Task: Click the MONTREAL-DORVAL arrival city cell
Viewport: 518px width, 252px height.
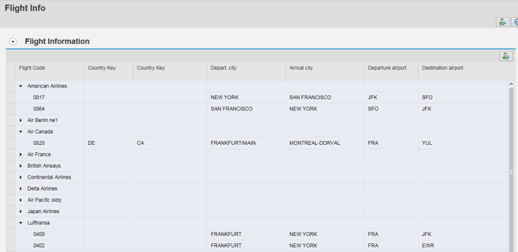Action: point(314,143)
